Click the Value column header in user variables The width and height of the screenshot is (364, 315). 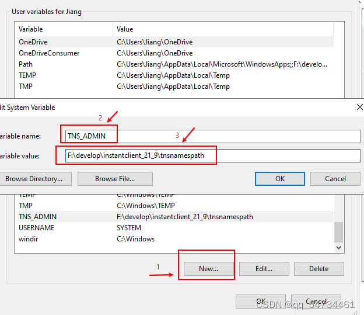[x=223, y=29]
